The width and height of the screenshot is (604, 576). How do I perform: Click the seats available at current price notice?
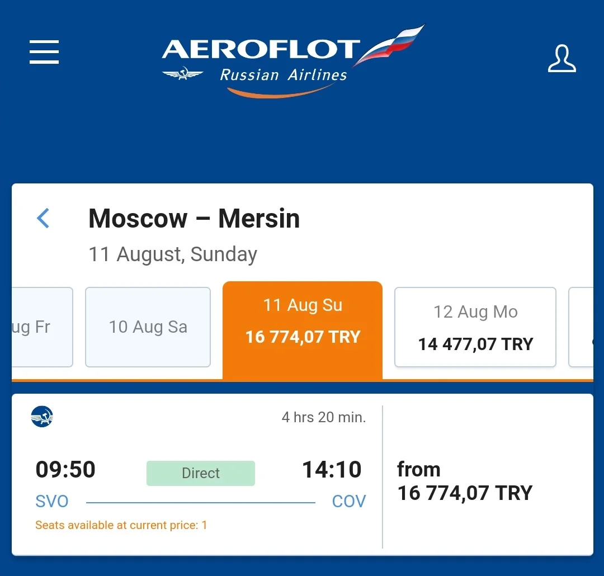coord(121,525)
